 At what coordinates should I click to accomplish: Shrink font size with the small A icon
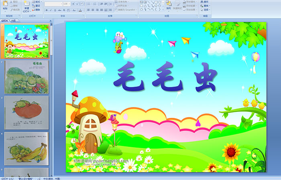tap(77, 4)
